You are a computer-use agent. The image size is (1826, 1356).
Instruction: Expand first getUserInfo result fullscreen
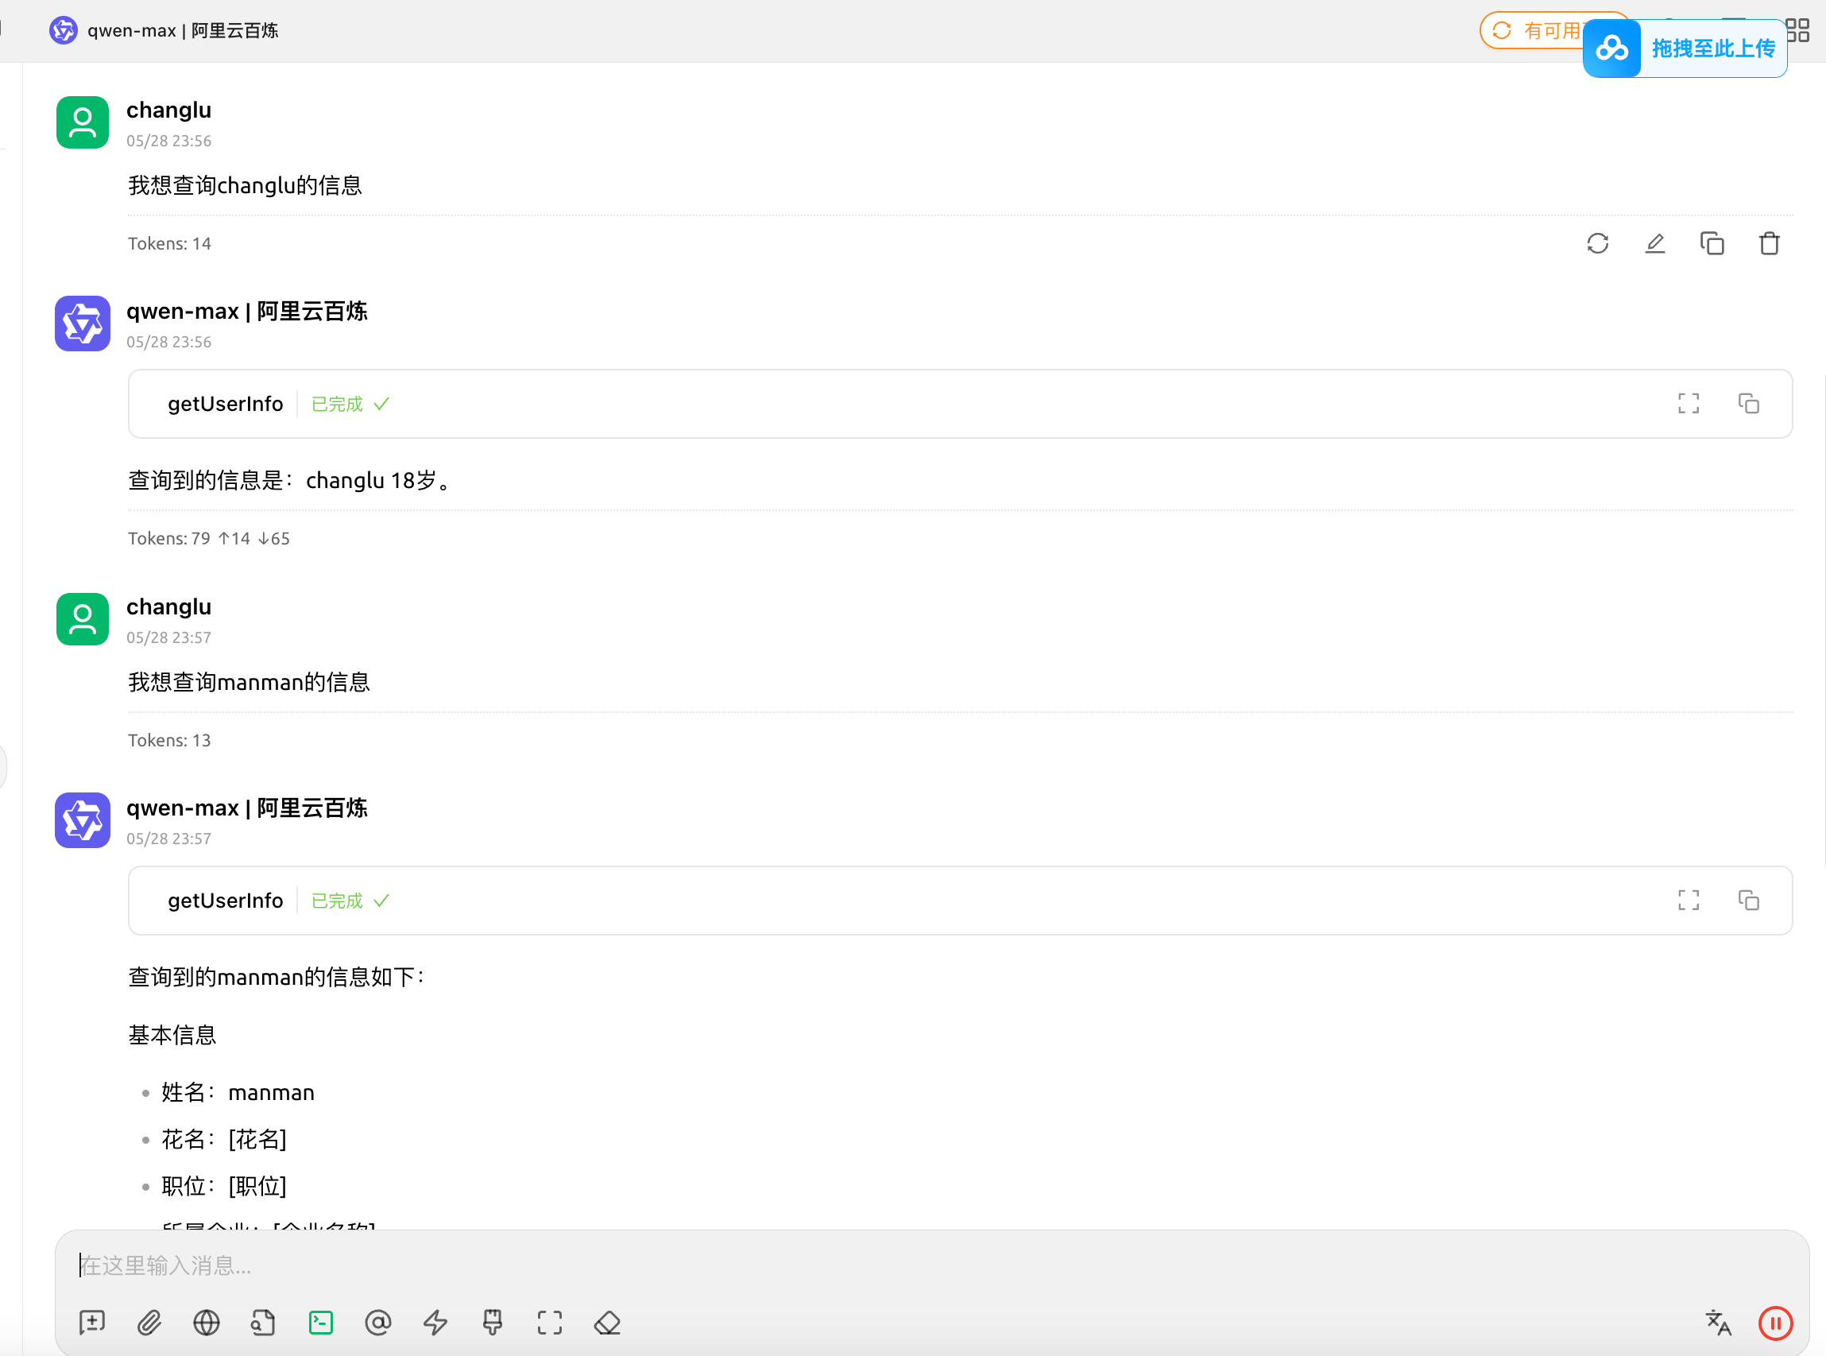click(x=1689, y=403)
